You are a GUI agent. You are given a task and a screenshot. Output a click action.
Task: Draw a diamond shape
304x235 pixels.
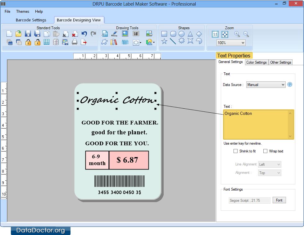199,34
